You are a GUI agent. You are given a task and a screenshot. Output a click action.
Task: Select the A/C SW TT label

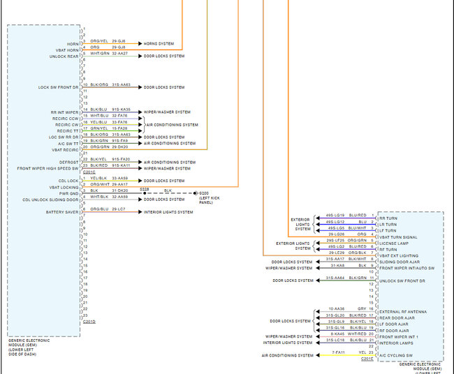pos(68,144)
